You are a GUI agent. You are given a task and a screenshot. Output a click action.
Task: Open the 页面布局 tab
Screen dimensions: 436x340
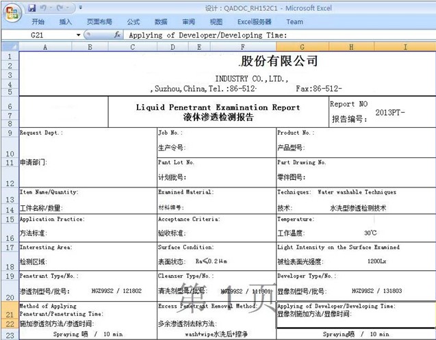pyautogui.click(x=100, y=22)
